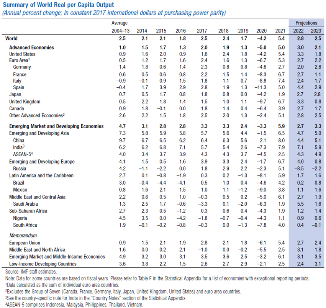
Task: Select the 'Advanced Economies' row heading
Action: point(31,48)
